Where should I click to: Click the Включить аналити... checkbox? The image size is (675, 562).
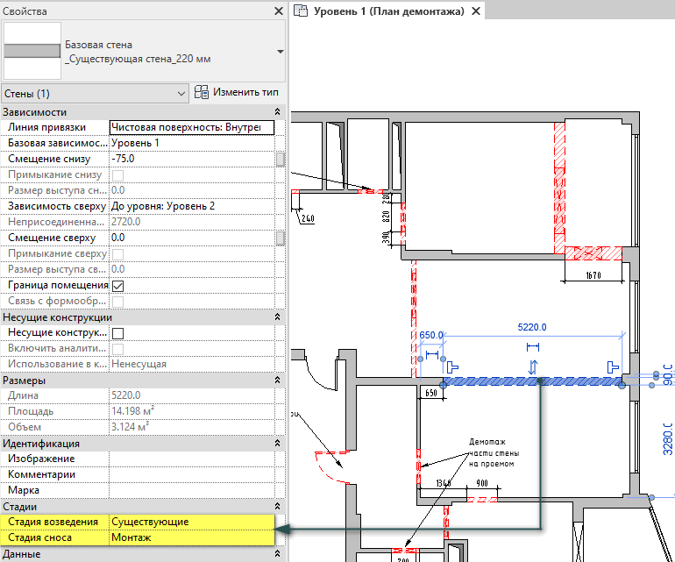click(x=117, y=349)
